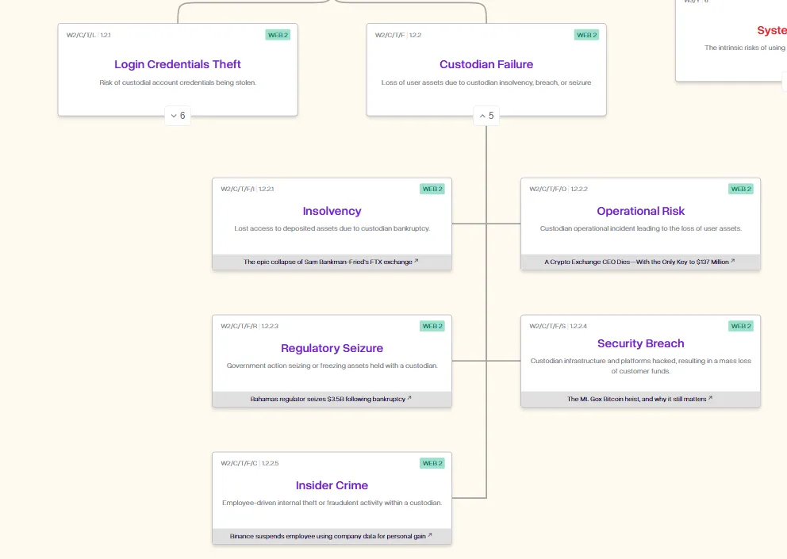Click the WEB 2 badge on Insolvency card
This screenshot has height=559, width=787.
coord(432,189)
